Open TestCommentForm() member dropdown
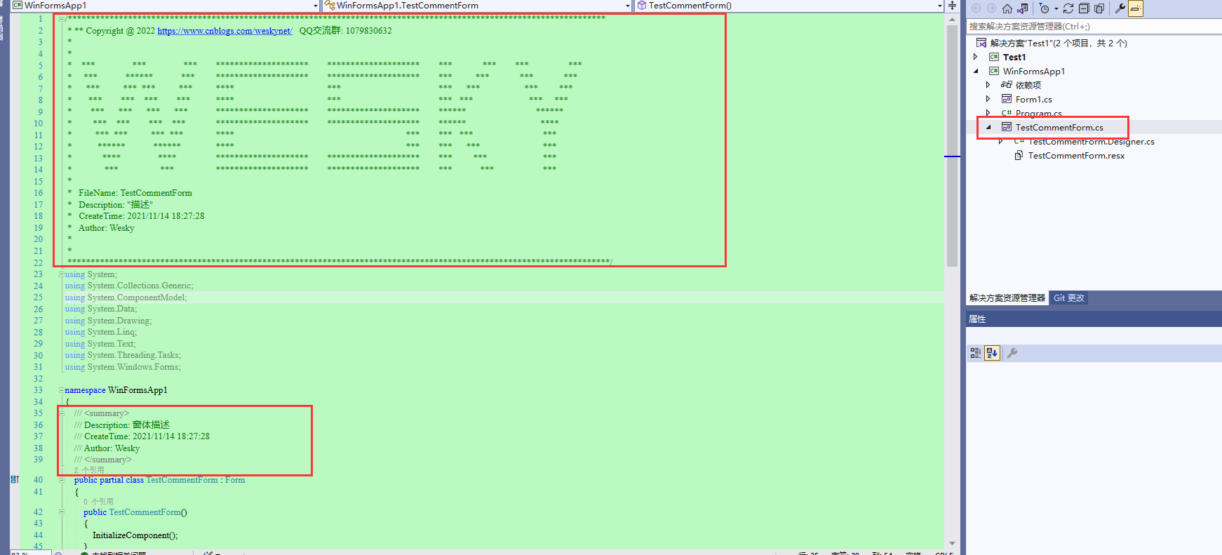The image size is (1222, 555). pyautogui.click(x=939, y=6)
